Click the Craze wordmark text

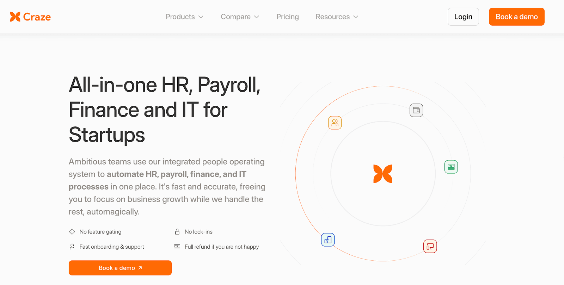coord(37,17)
